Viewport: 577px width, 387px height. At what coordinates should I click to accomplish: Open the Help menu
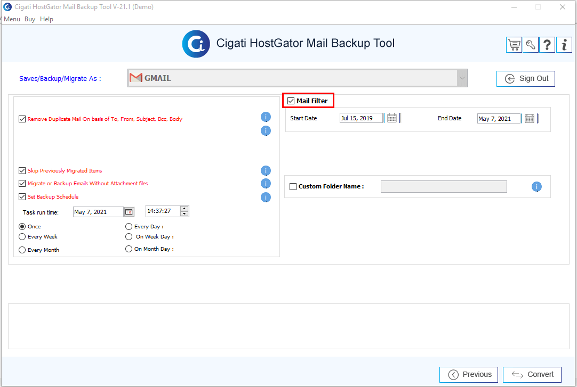(x=46, y=19)
